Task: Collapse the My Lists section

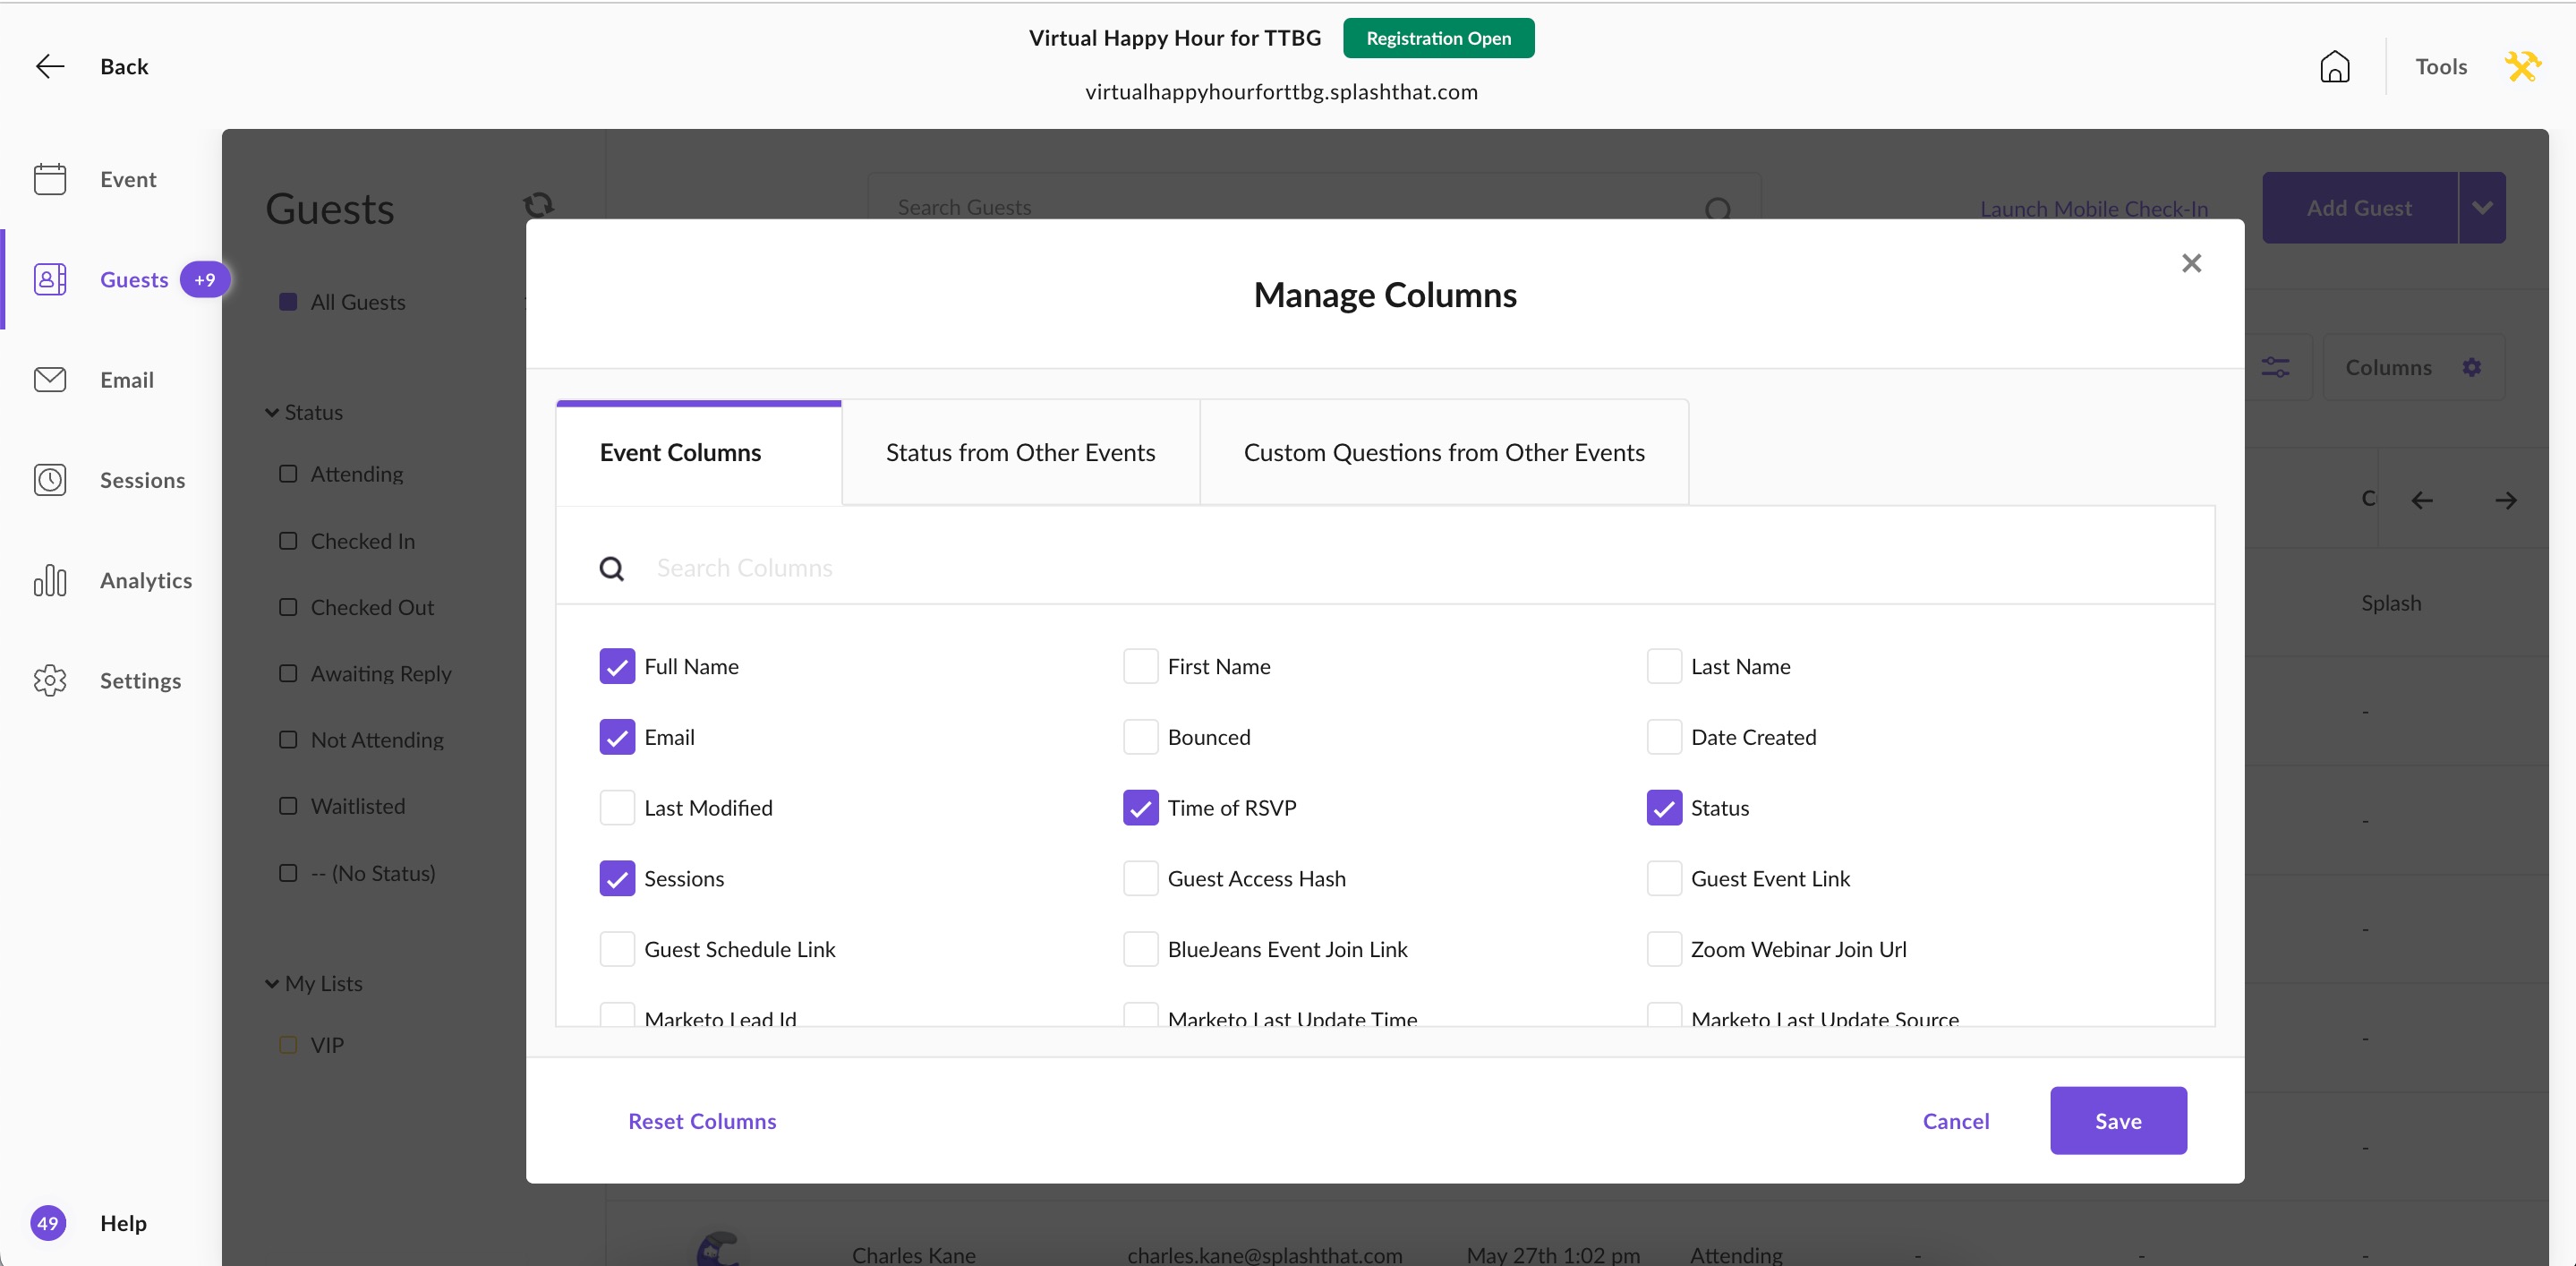Action: click(271, 983)
